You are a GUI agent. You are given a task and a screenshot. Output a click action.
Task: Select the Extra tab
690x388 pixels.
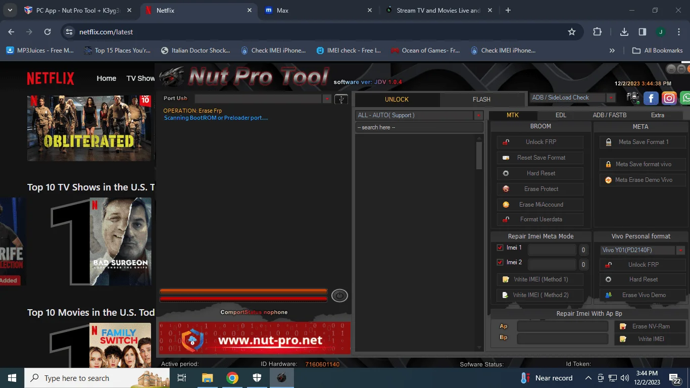tap(658, 115)
